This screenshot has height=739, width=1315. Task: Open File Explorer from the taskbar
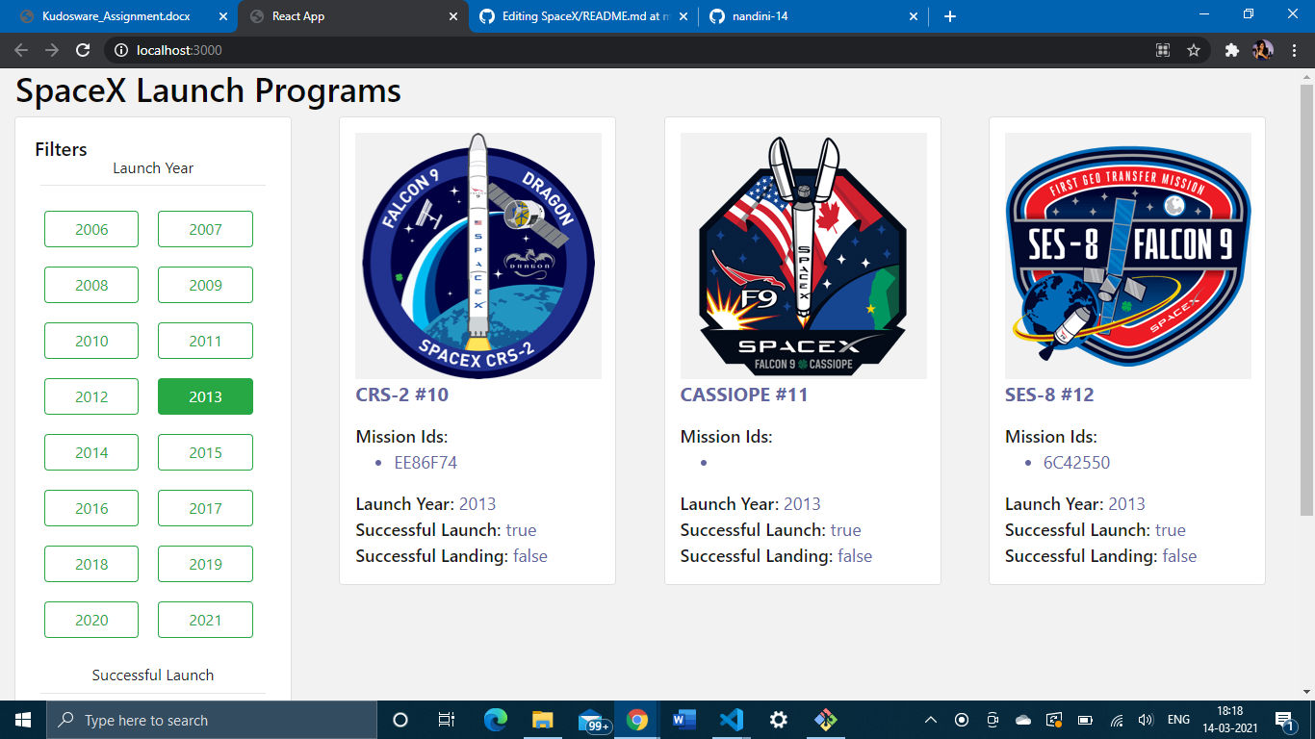(x=543, y=720)
